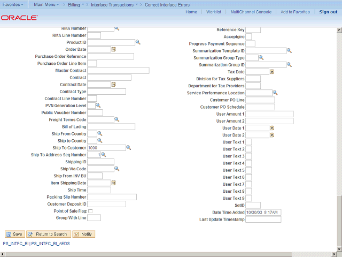
Task: Click the Public Voucher Number field
Action: [95, 112]
